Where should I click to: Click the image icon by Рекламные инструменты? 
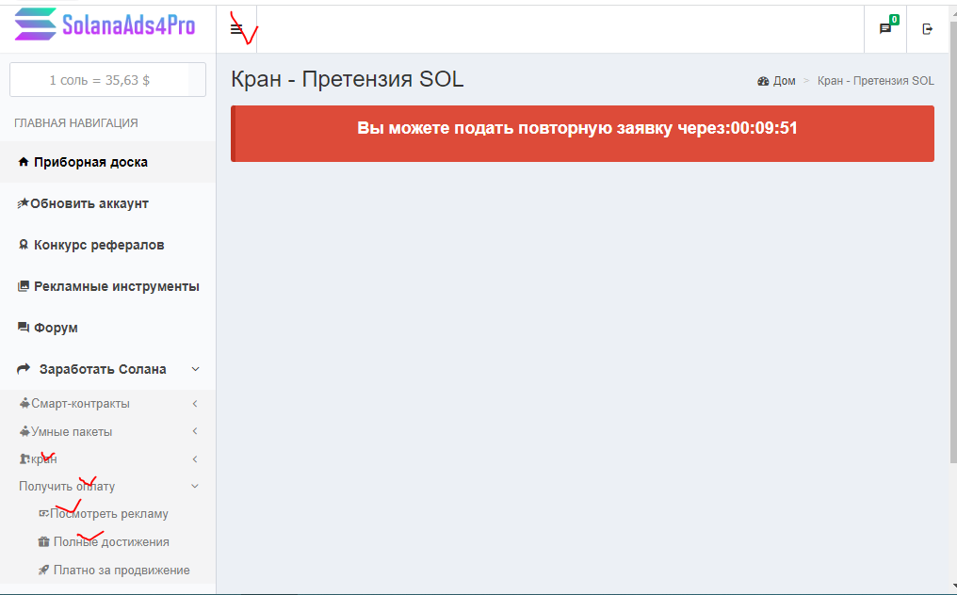(x=24, y=286)
